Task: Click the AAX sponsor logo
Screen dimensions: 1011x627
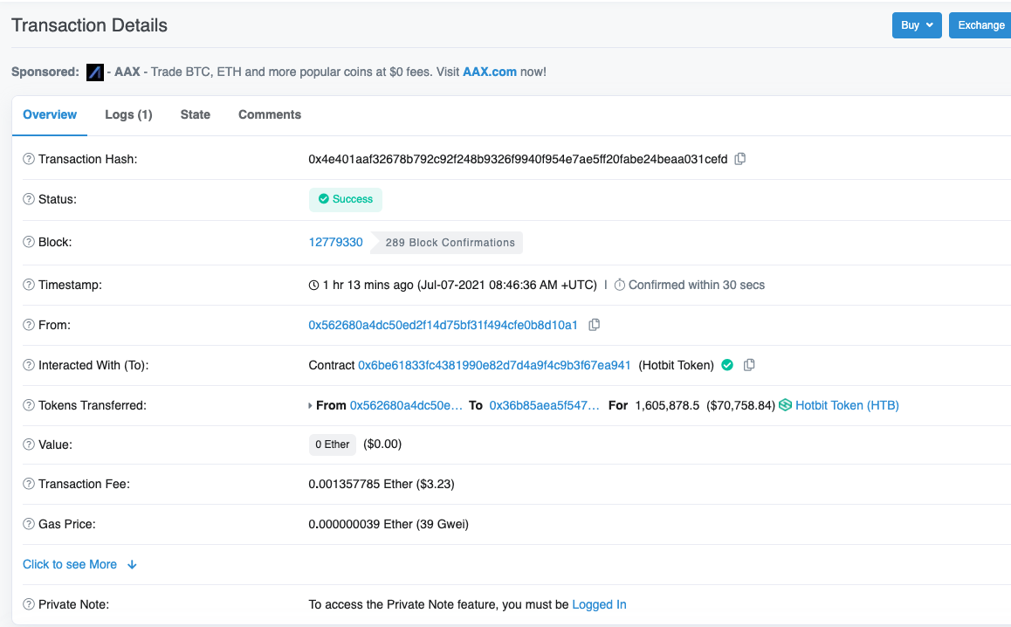Action: tap(95, 72)
